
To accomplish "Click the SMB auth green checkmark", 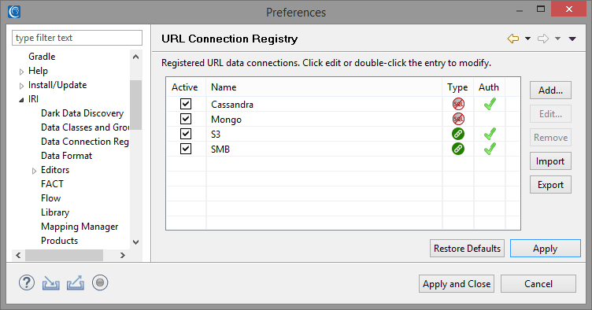I will coord(490,149).
